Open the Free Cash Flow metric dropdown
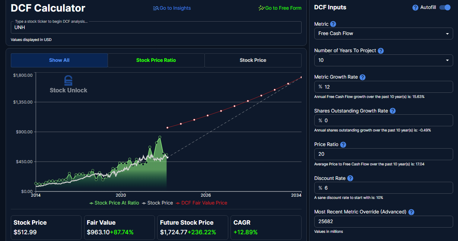Viewport: 458px width, 241px height. 384,34
